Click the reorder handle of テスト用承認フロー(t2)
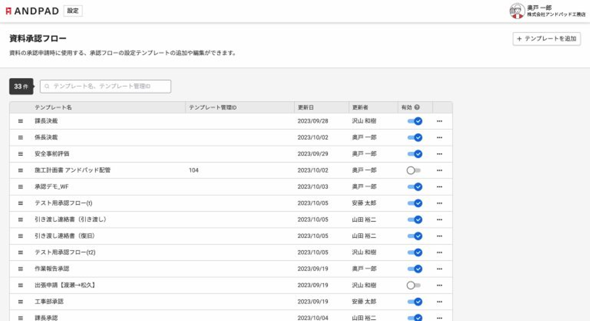Screen dimensions: 590x321 coord(20,252)
